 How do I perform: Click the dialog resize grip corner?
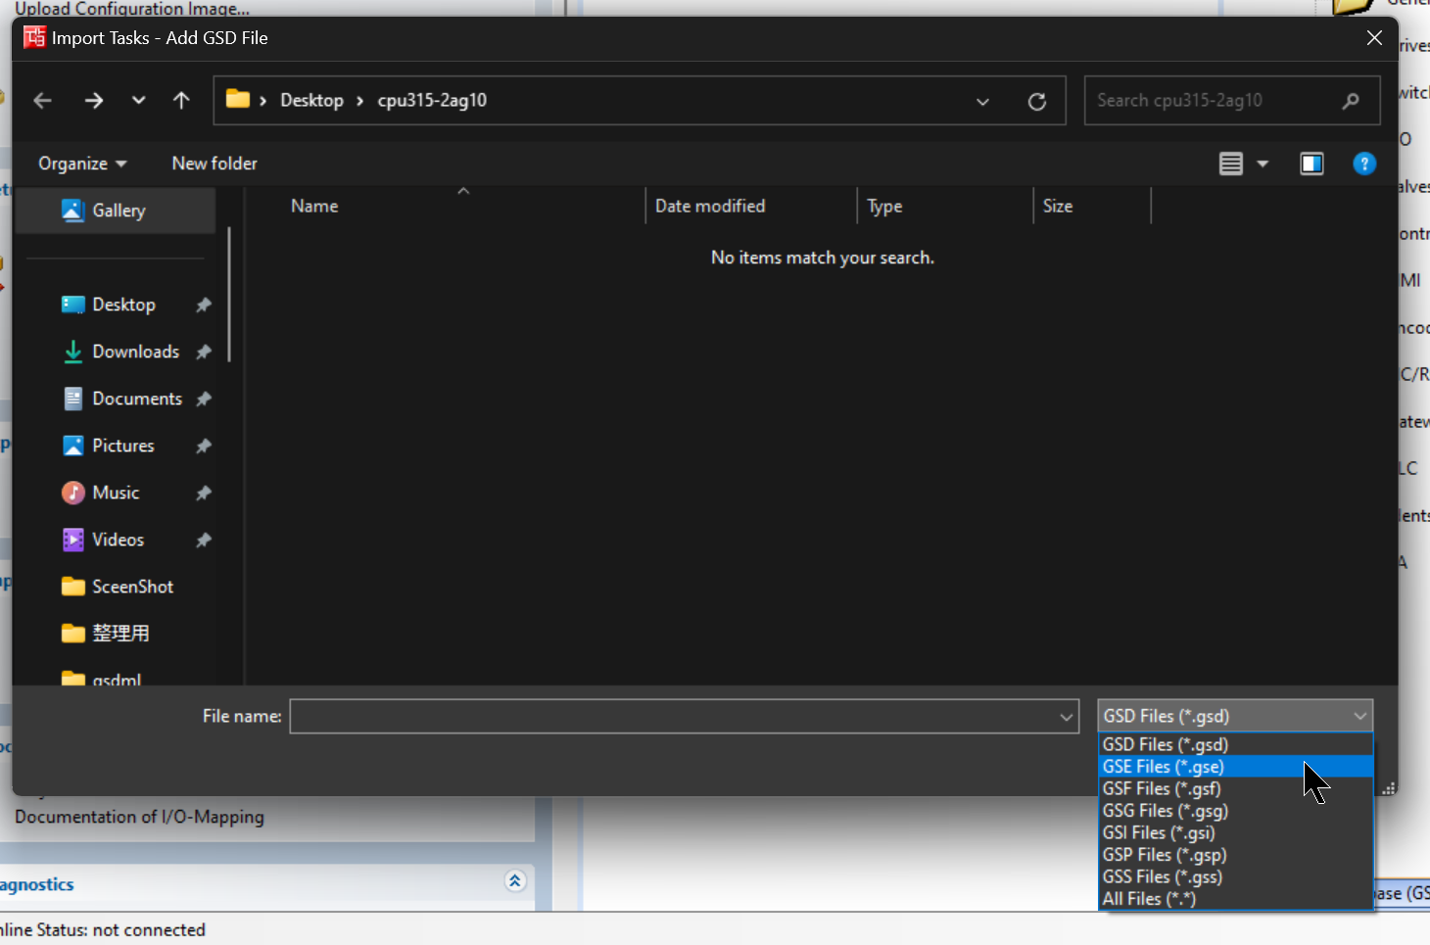point(1388,787)
